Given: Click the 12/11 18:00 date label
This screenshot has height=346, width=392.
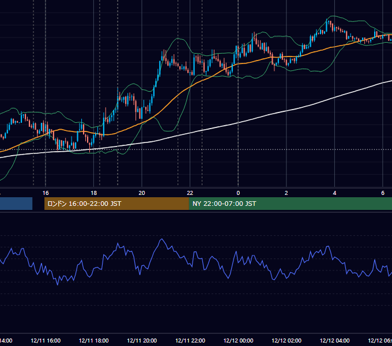Looking at the screenshot, I should 94,341.
